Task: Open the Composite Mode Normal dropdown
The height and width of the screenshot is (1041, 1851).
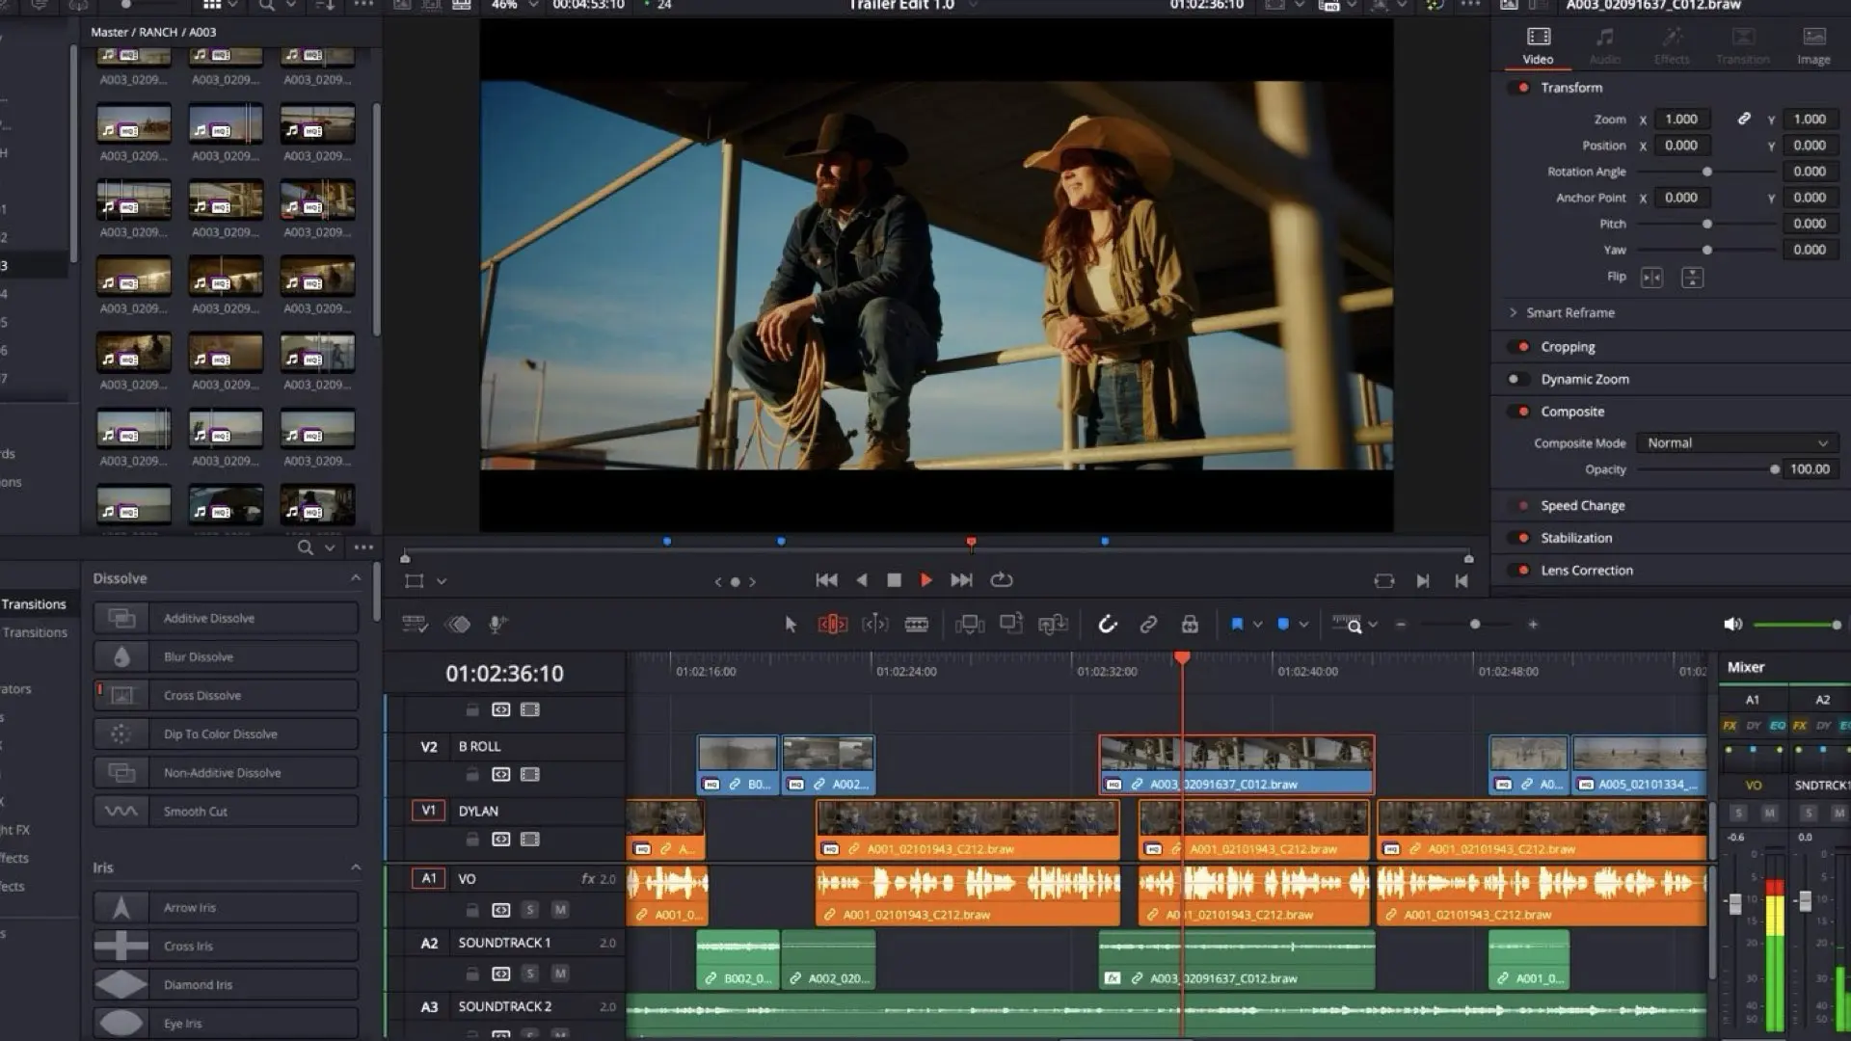Action: click(1736, 443)
